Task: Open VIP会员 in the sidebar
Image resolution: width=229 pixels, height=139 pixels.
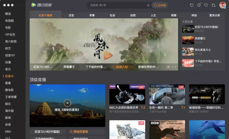Action: pyautogui.click(x=10, y=35)
